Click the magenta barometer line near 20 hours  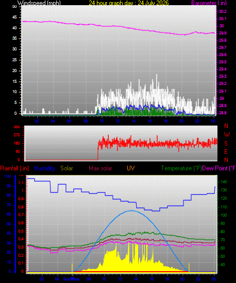coord(181,34)
